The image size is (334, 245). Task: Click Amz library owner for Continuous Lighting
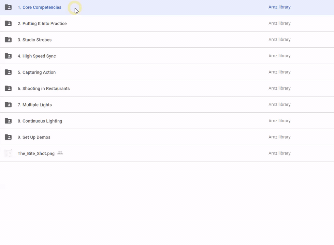(279, 121)
